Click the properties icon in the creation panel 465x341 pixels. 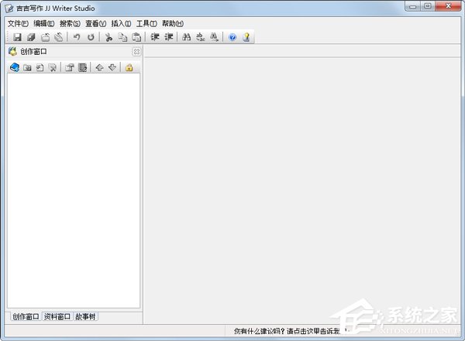point(70,67)
